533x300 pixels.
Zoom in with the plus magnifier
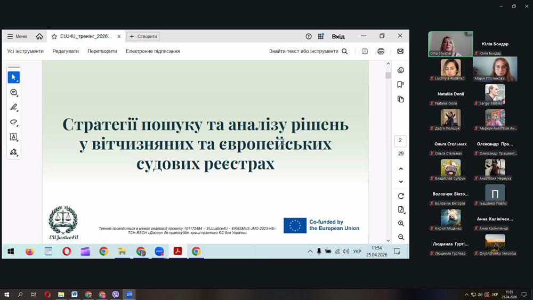(401, 224)
